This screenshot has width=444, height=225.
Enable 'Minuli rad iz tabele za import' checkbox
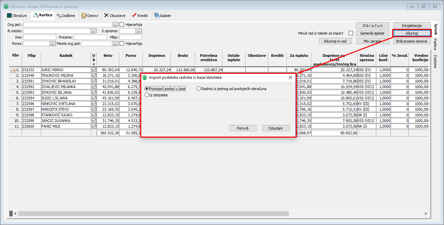click(351, 33)
